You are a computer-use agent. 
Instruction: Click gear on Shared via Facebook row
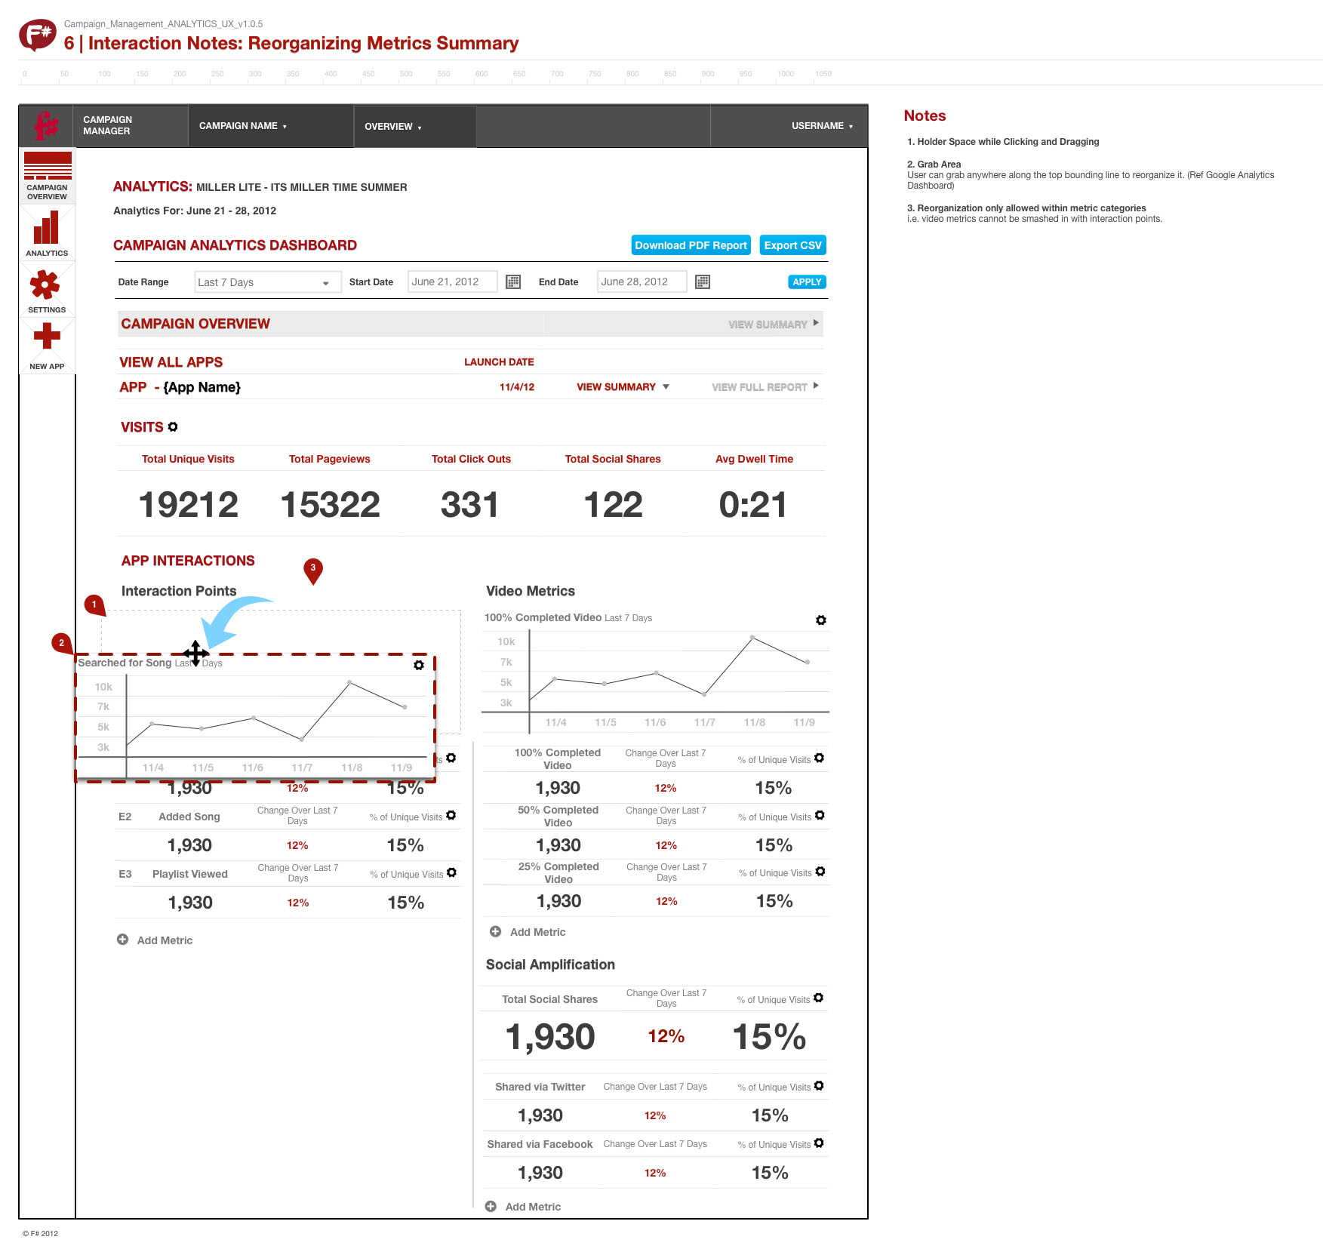(819, 1143)
